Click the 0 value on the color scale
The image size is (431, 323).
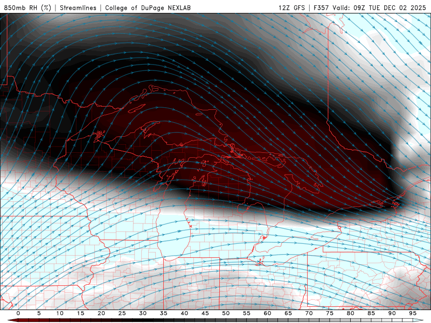point(18,313)
